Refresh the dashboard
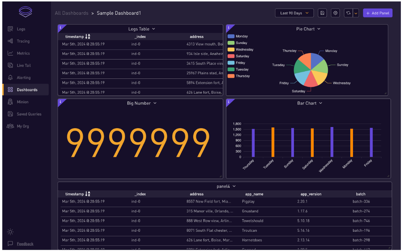This screenshot has height=251, width=402. pos(348,13)
